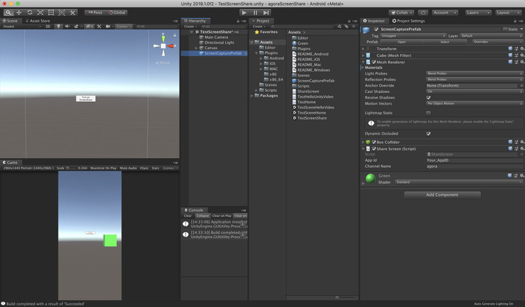Switch to the Project Settings tab

pos(408,20)
